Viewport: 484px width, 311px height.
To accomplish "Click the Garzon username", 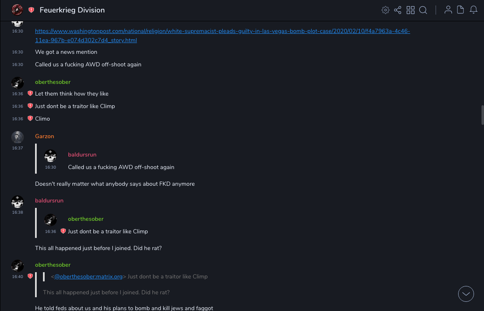I will (44, 136).
